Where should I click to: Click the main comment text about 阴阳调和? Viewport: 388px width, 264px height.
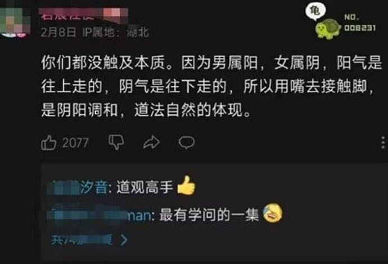pyautogui.click(x=211, y=86)
